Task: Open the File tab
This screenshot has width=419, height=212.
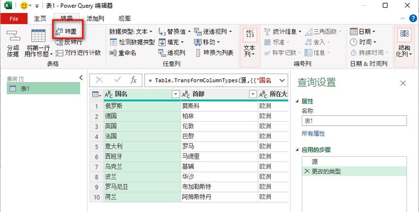Action: (x=14, y=19)
